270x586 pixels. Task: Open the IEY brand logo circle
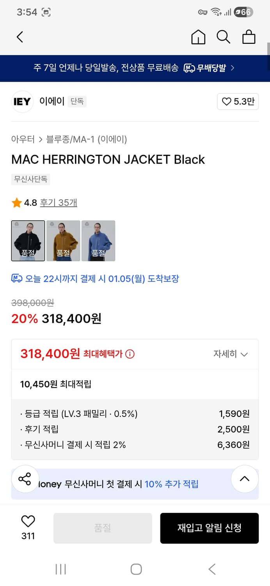point(22,102)
